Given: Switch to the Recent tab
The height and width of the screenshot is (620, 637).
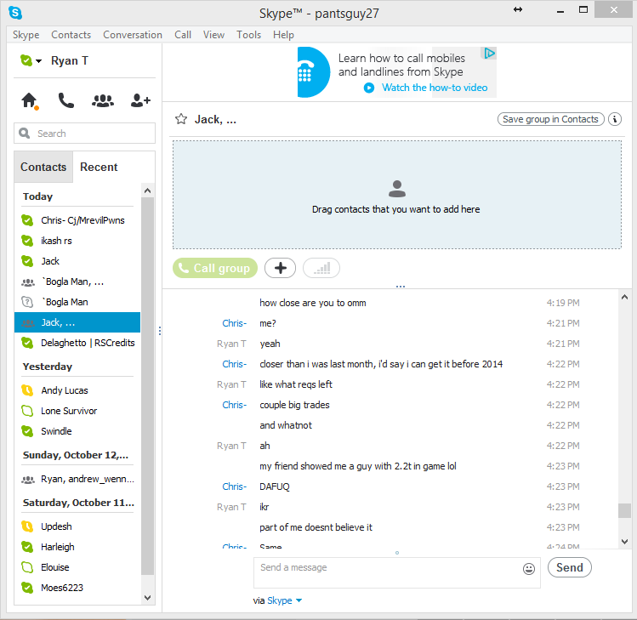Looking at the screenshot, I should [99, 167].
